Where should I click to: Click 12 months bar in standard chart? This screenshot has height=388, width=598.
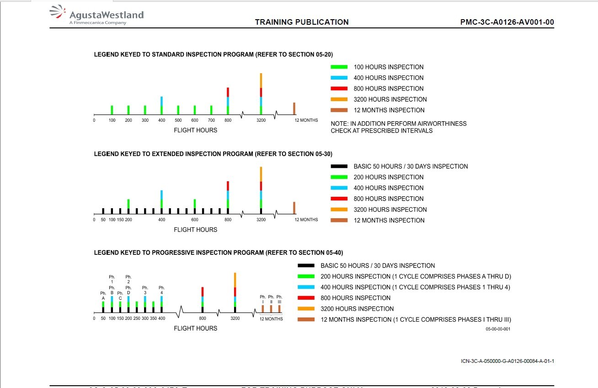click(294, 108)
